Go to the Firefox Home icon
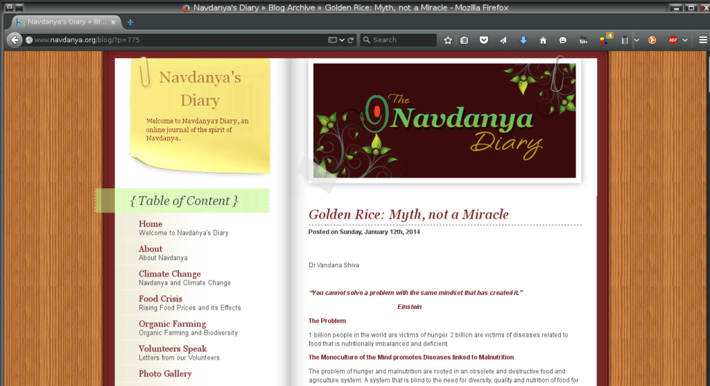This screenshot has height=386, width=710. pyautogui.click(x=543, y=40)
